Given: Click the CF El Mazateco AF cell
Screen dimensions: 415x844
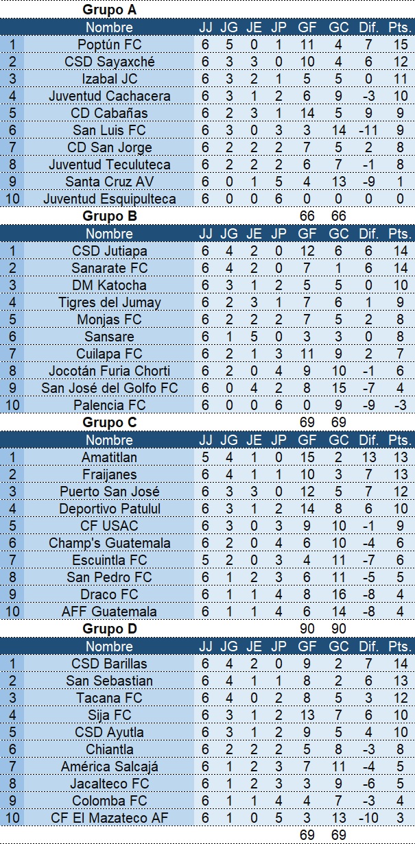Looking at the screenshot, I should tap(109, 818).
